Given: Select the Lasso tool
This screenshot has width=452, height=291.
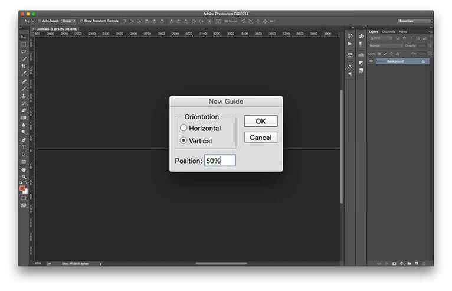Looking at the screenshot, I should [x=24, y=51].
